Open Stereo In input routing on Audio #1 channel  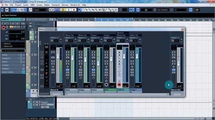(122, 33)
